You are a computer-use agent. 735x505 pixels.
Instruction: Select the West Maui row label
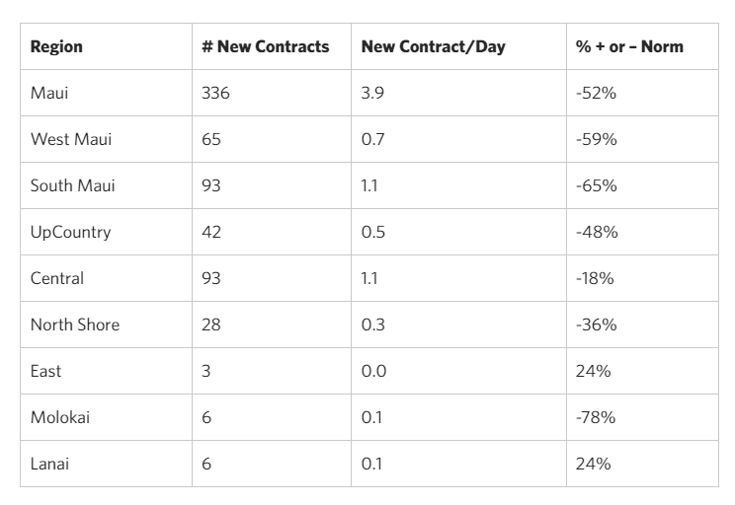[x=70, y=139]
